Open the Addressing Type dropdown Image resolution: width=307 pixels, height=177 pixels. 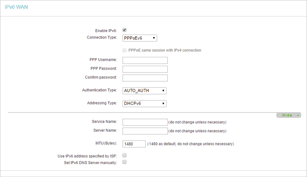pyautogui.click(x=145, y=104)
